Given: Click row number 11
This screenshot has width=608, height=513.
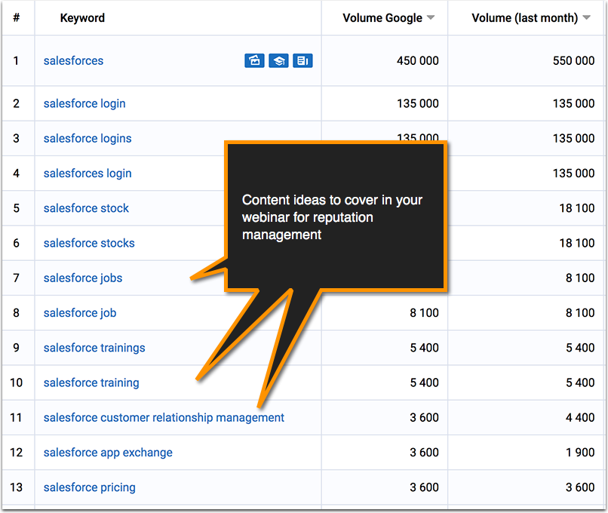Looking at the screenshot, I should (x=16, y=418).
